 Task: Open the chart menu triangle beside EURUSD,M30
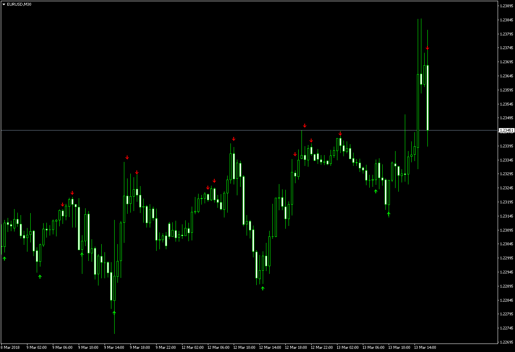(x=4, y=4)
